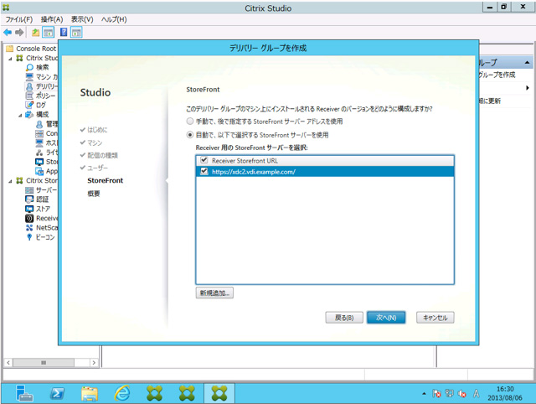Screen dimensions: 536x404
Task: Open the 操作(A) menu
Action: click(52, 19)
